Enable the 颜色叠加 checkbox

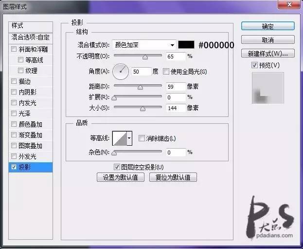pyautogui.click(x=14, y=124)
